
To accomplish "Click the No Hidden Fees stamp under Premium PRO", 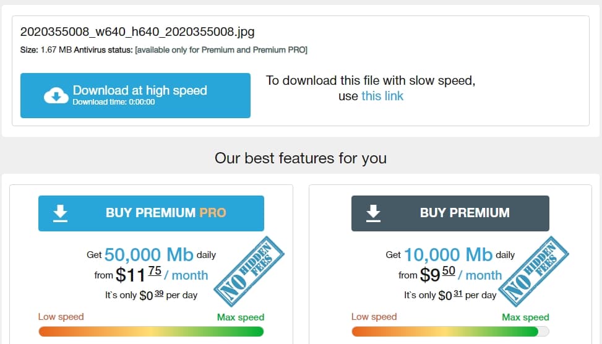I will (249, 272).
